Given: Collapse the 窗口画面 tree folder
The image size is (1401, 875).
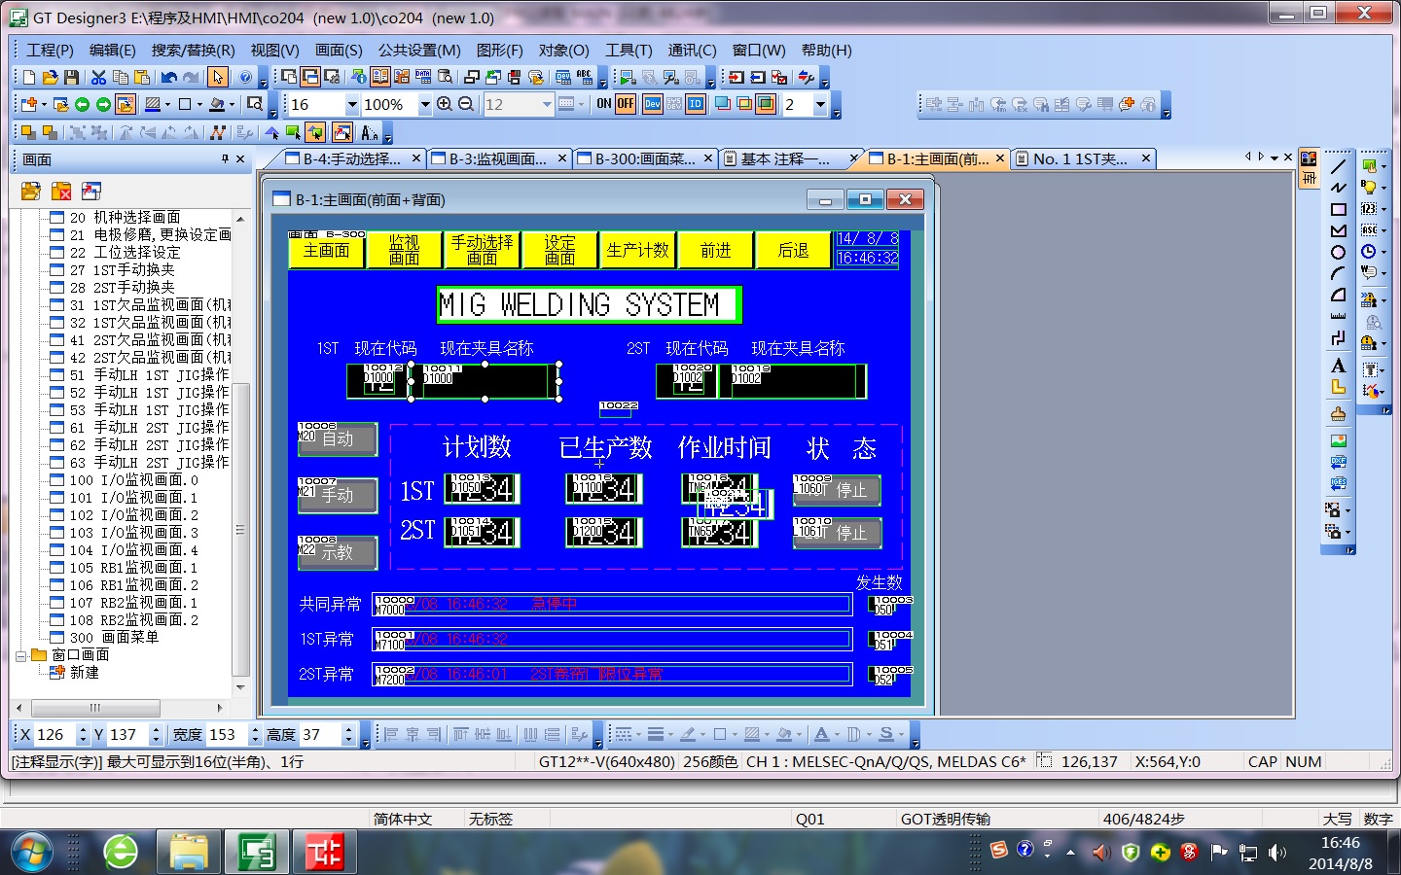Looking at the screenshot, I should click(20, 655).
